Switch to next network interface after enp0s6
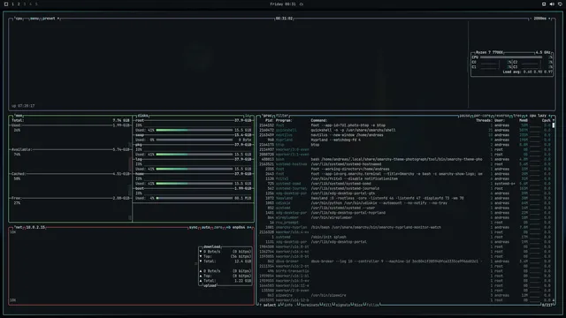Image resolution: width=566 pixels, height=318 pixels. pos(249,228)
